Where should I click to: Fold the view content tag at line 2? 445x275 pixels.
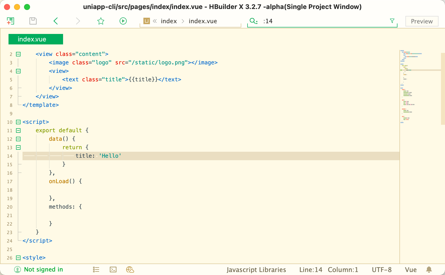18,54
